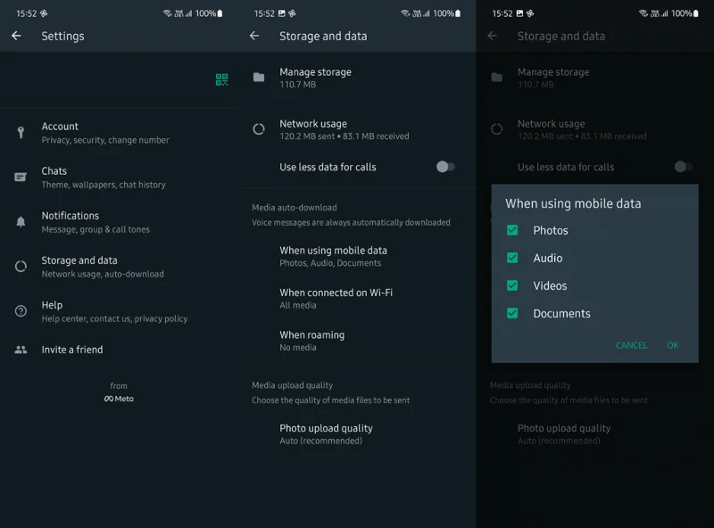The height and width of the screenshot is (528, 714).
Task: Tap the Network usage circle icon in middle screen
Action: click(259, 129)
